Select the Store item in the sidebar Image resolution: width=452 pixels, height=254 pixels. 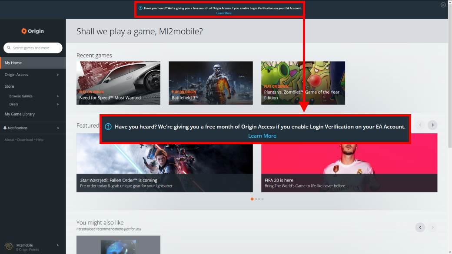(10, 86)
